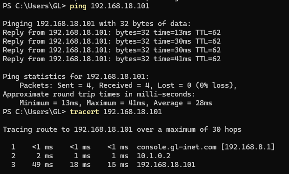
Task: Click the 'Packets: Sent = 4' statistics line
Action: tap(128, 85)
